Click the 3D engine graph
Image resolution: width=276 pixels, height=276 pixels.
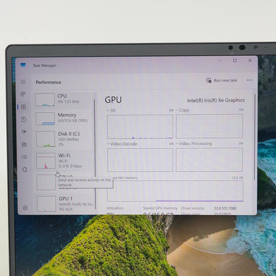(x=140, y=127)
